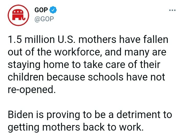Click the tweet's first paragraph text
The image size is (184, 137).
pyautogui.click(x=88, y=65)
